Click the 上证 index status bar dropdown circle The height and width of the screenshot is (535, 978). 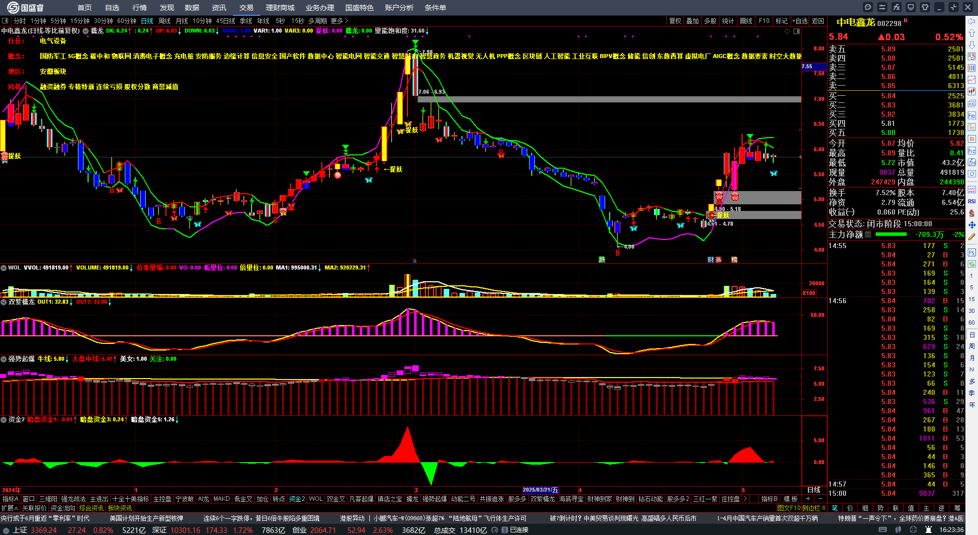point(6,530)
